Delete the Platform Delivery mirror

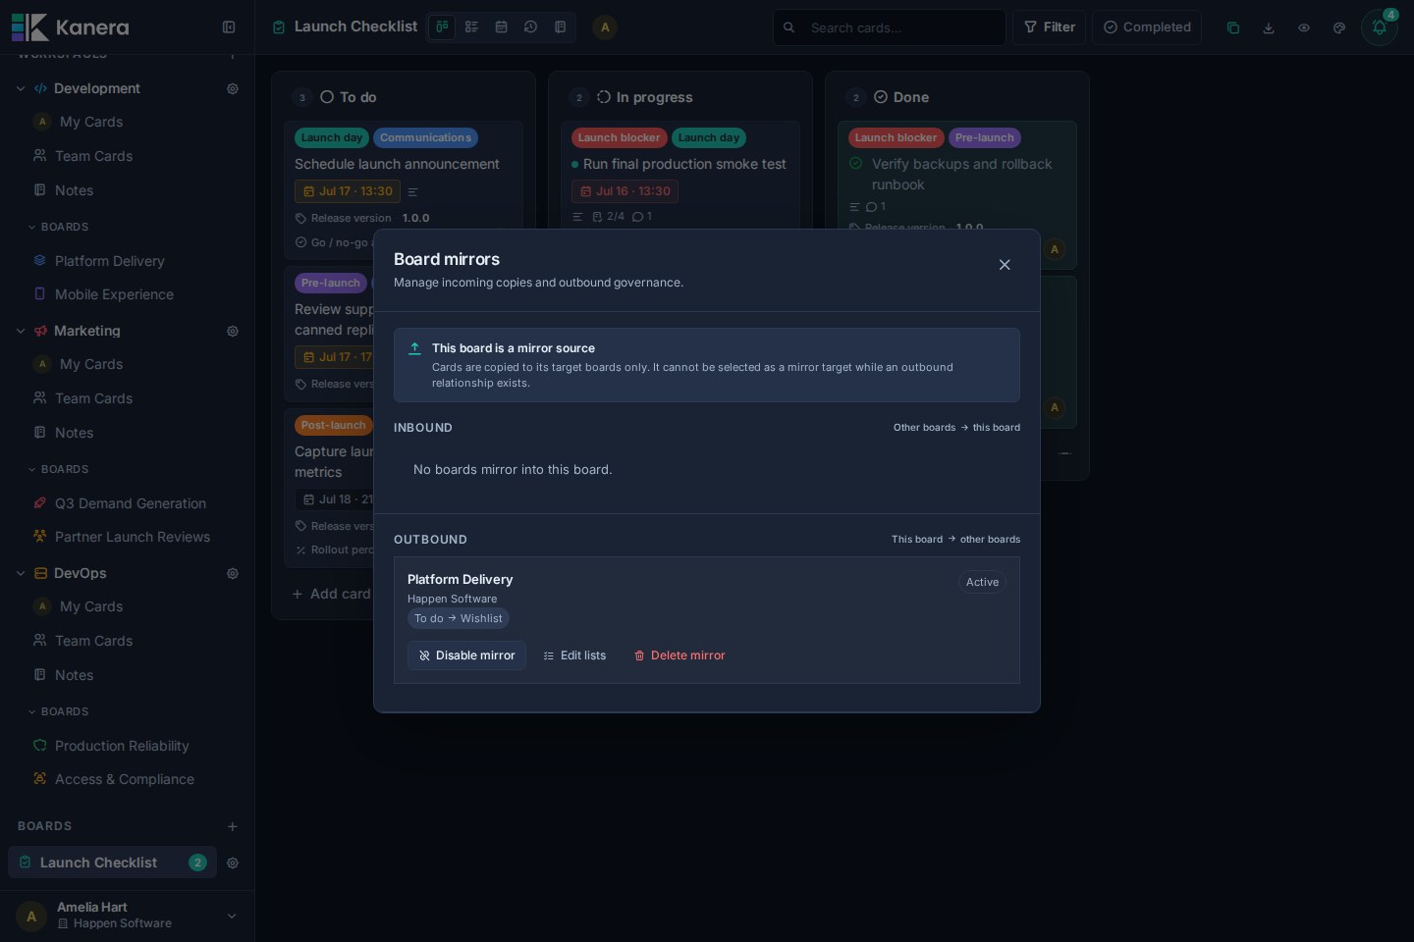point(680,655)
